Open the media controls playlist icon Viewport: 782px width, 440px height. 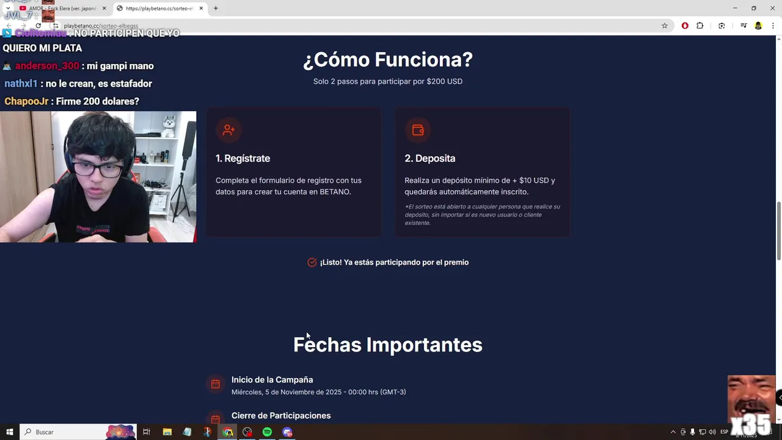tap(744, 26)
